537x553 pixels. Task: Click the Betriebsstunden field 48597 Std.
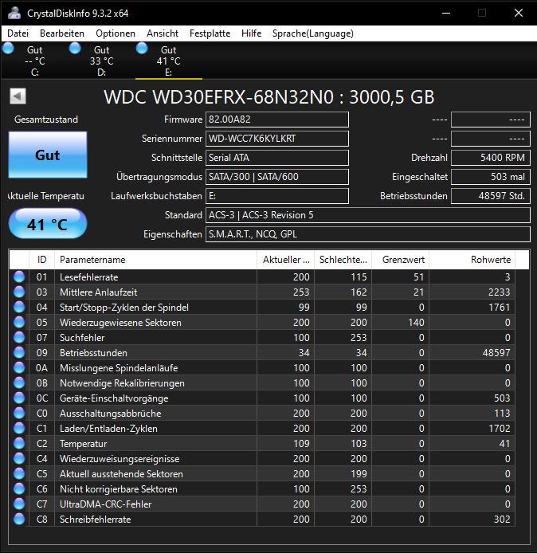pos(491,196)
